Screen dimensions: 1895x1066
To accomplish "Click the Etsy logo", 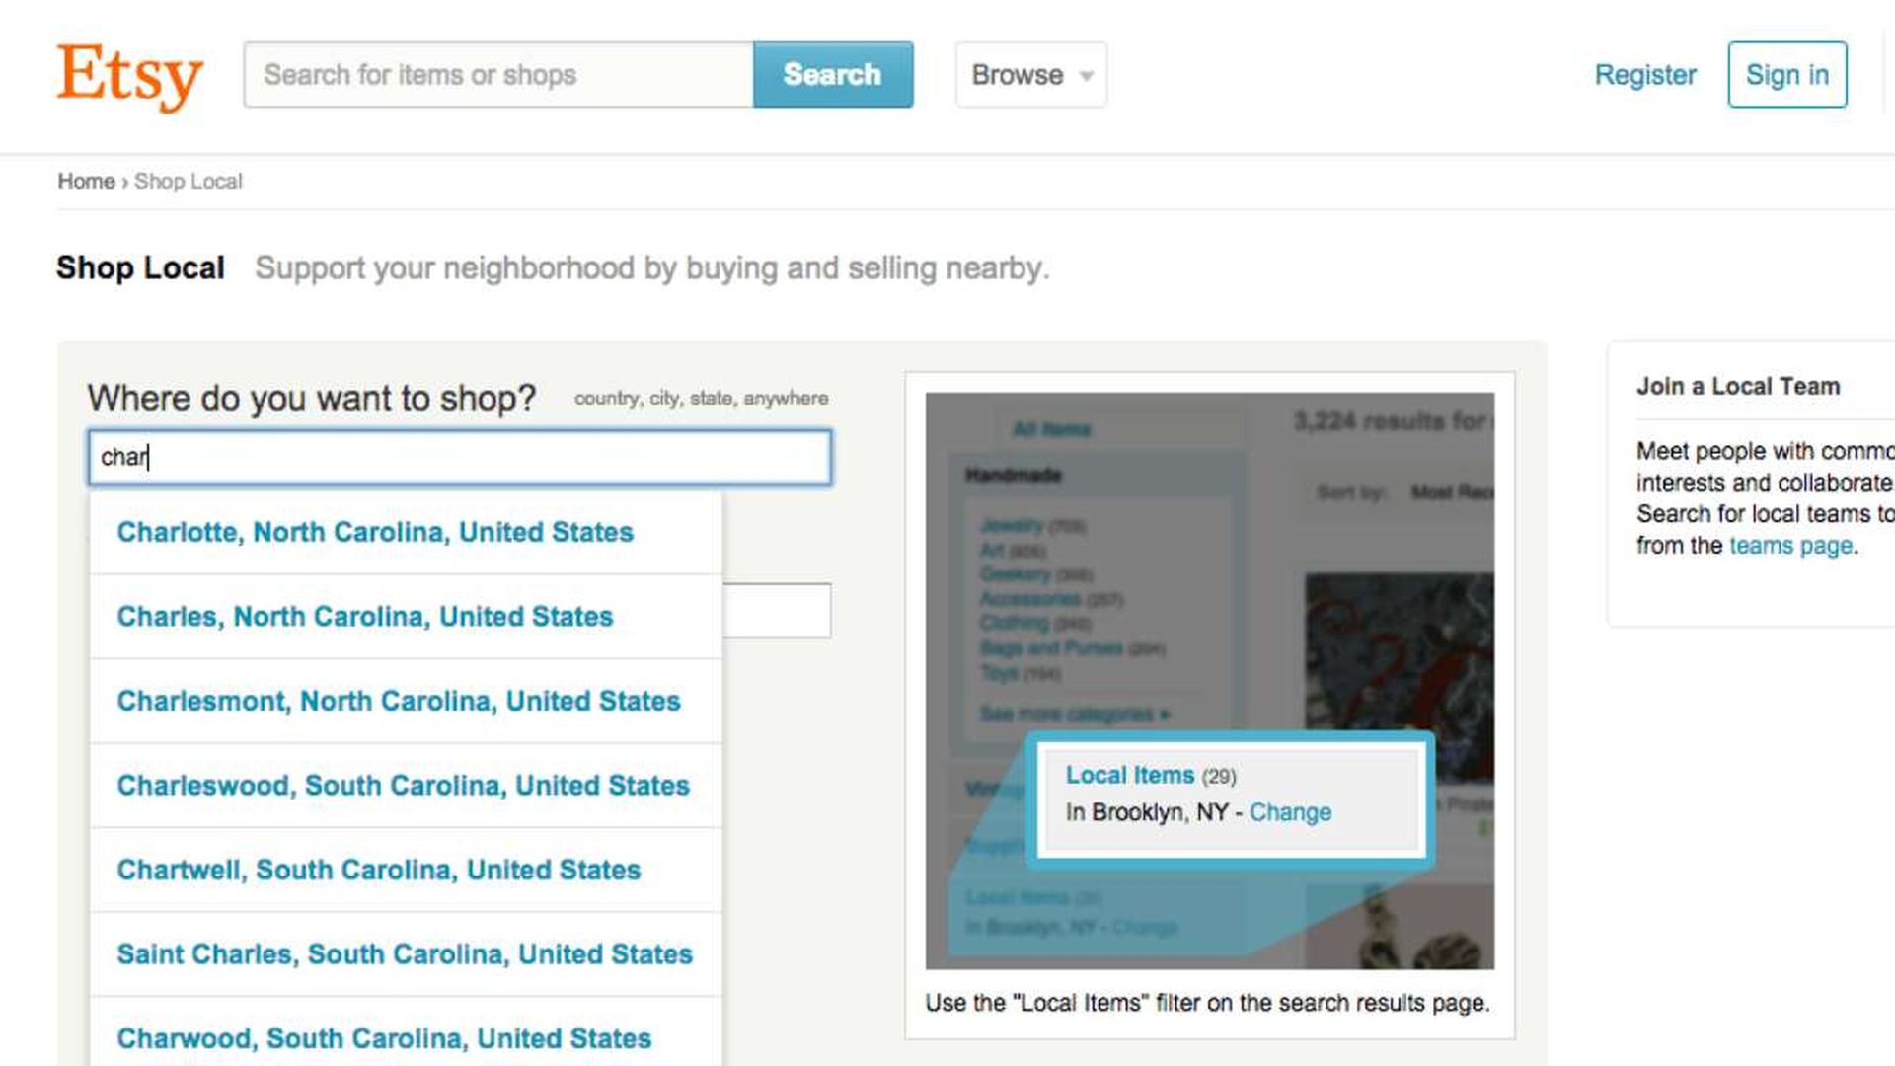I will point(129,76).
